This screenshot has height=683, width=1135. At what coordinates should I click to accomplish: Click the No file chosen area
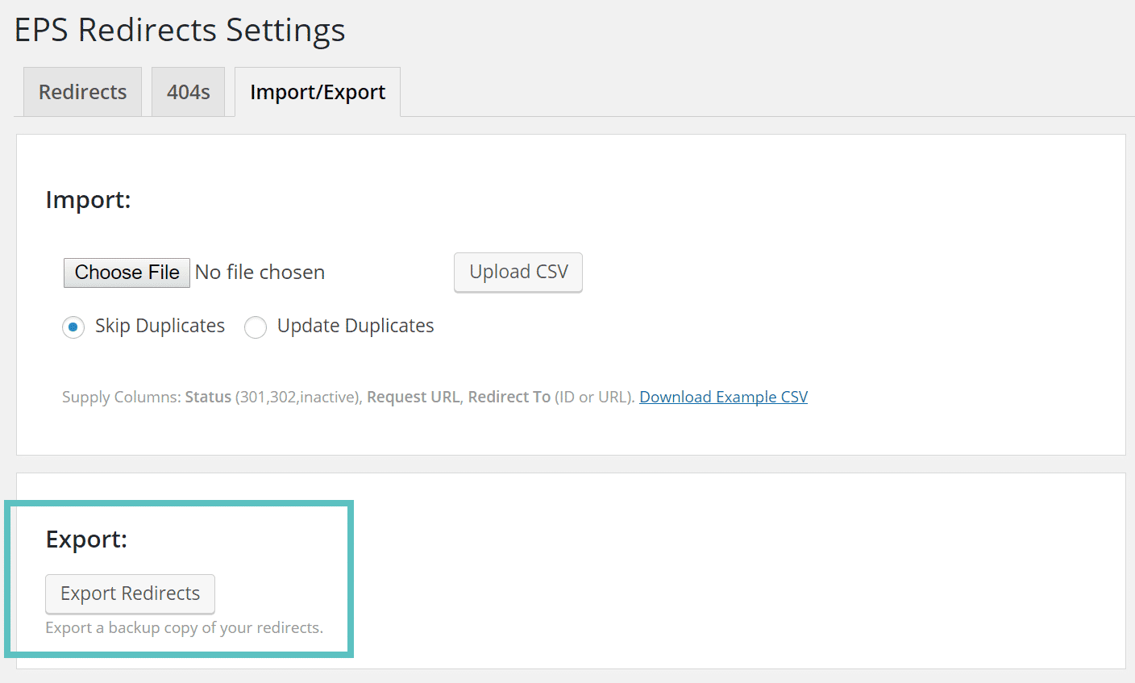coord(260,273)
